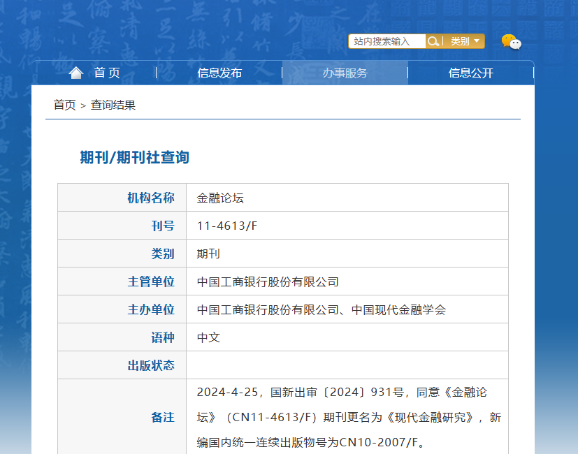Click the 金融论坛 institution name cell
The width and height of the screenshot is (578, 454).
[347, 198]
